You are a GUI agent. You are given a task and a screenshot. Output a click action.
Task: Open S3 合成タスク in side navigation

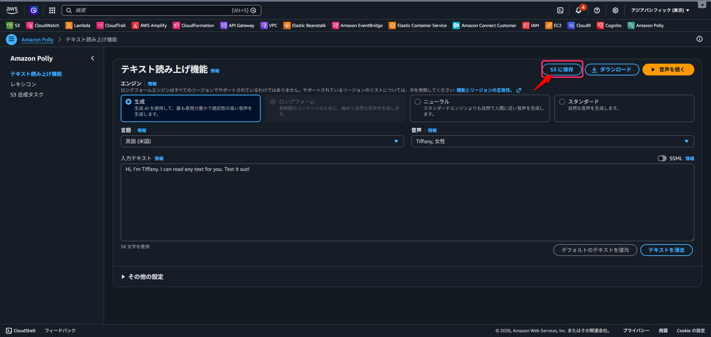(x=27, y=95)
